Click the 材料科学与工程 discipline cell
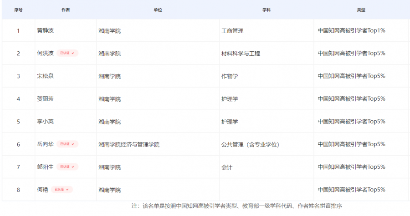The width and height of the screenshot is (410, 216). pos(241,54)
